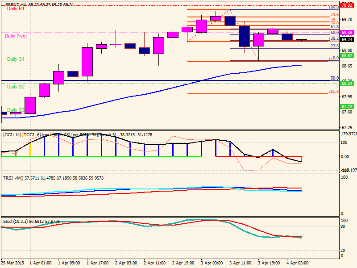Viewport: 357px width, 268px height.
Task: Click the black 69.24 current price tag
Action: point(347,39)
